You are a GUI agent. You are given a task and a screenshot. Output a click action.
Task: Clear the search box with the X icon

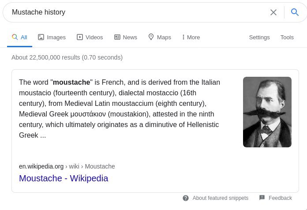[x=273, y=12]
